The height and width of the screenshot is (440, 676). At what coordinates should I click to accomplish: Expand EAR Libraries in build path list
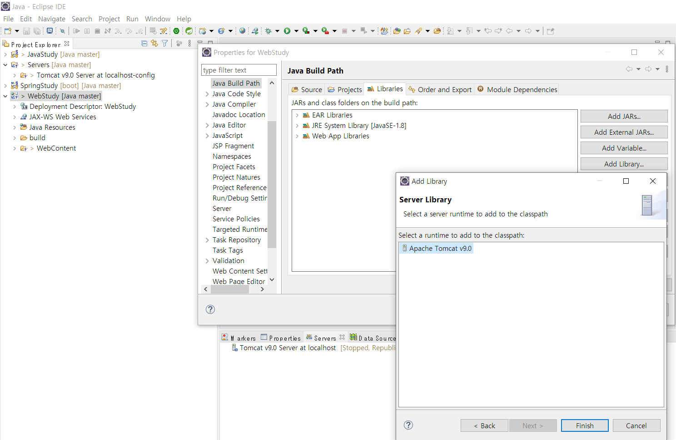point(297,115)
